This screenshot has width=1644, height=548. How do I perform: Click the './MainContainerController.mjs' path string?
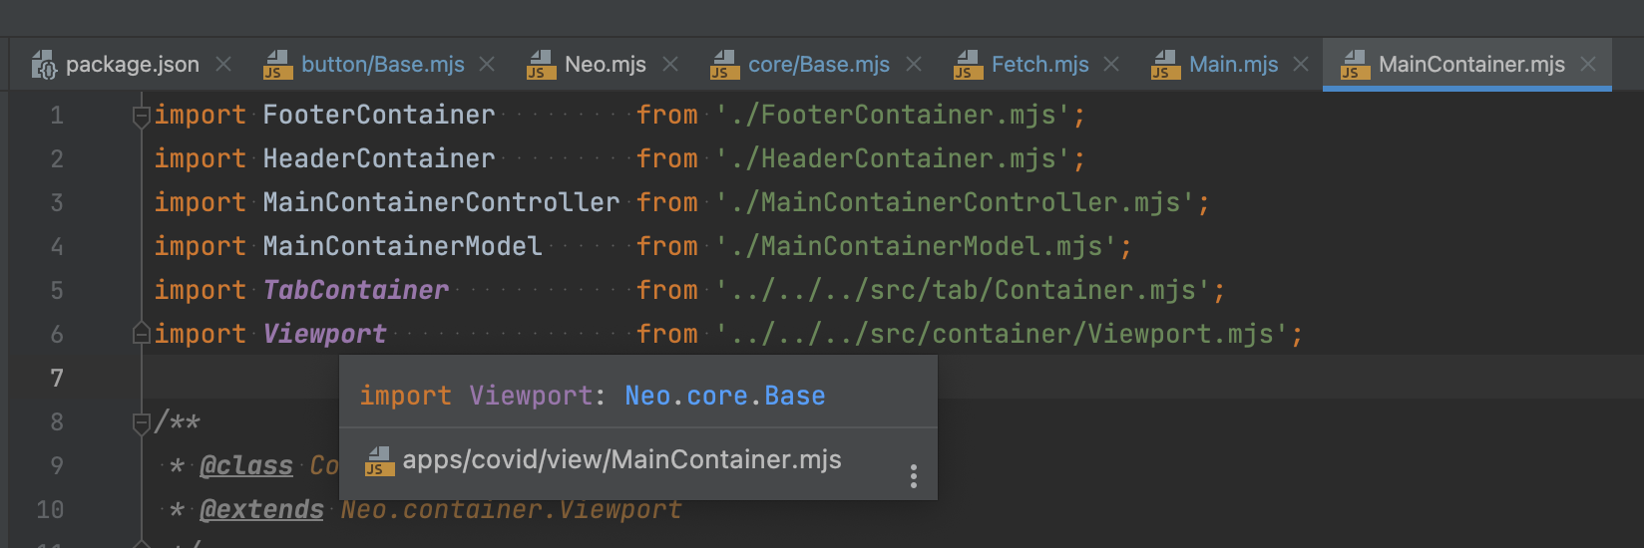click(x=956, y=202)
